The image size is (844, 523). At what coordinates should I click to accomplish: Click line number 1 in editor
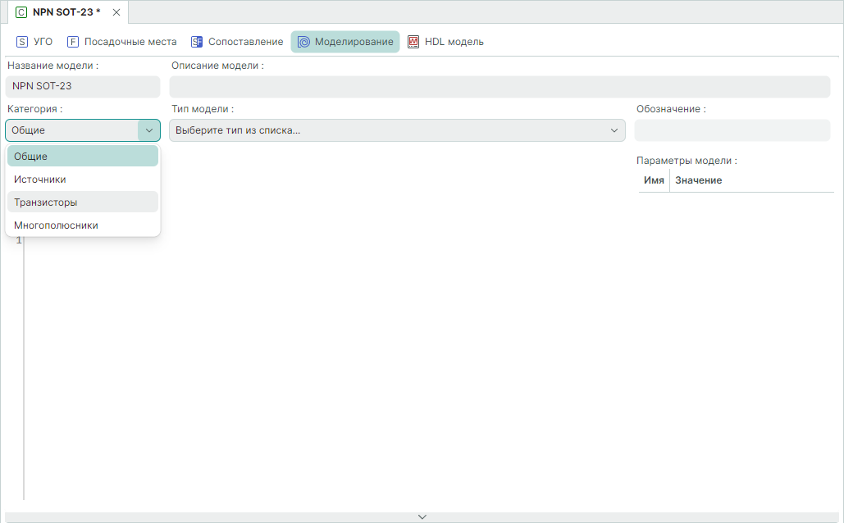pyautogui.click(x=19, y=240)
